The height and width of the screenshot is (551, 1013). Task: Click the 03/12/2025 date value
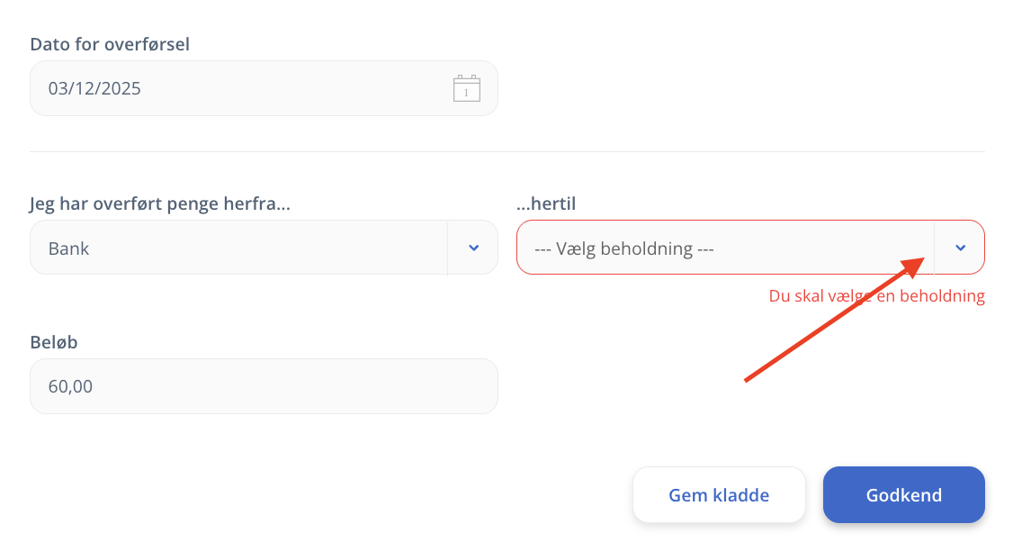point(94,88)
